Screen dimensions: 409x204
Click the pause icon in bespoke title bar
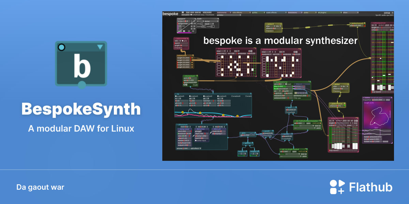click(x=183, y=12)
